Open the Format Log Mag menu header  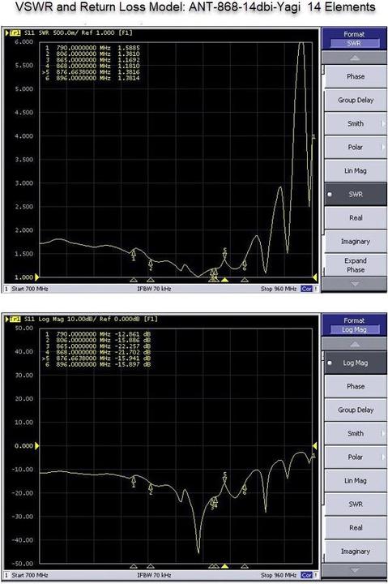354,325
